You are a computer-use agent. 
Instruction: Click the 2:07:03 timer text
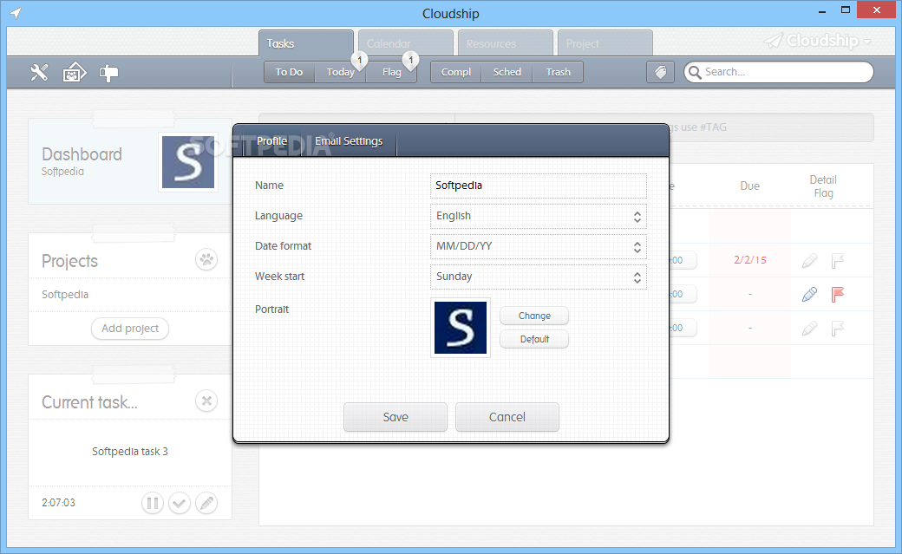58,503
